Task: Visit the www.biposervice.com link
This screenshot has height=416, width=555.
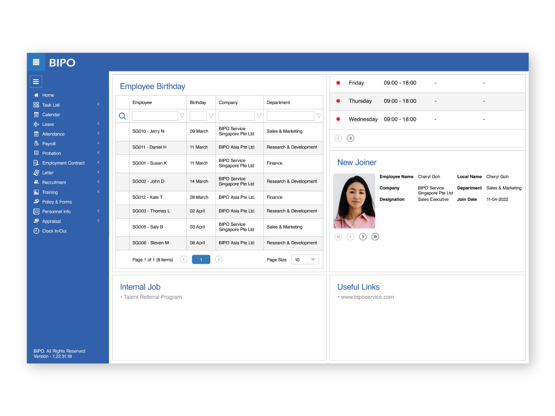Action: point(367,297)
